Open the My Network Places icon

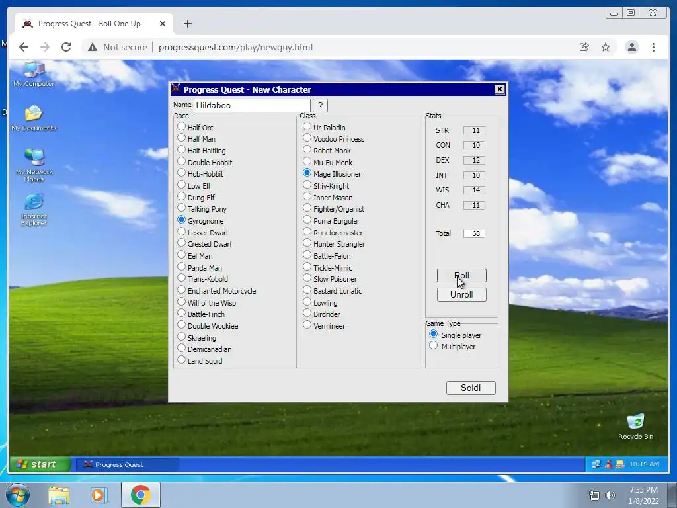34,165
